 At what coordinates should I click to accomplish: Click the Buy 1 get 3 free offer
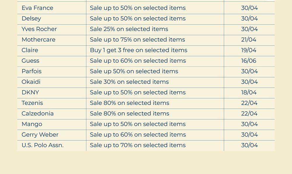[138, 50]
